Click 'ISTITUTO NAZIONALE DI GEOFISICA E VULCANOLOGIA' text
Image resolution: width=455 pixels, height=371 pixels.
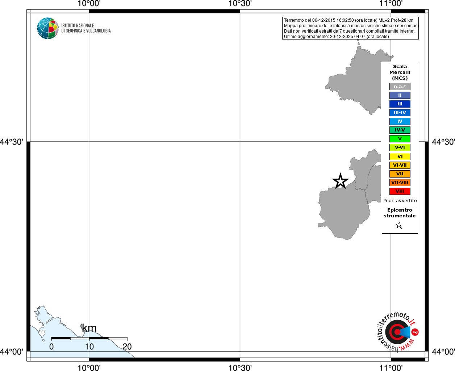[86, 28]
